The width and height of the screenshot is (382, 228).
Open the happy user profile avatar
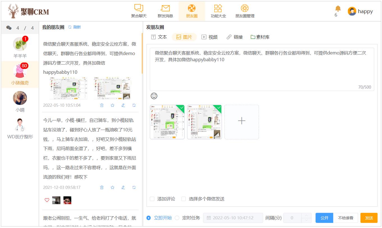pyautogui.click(x=352, y=11)
